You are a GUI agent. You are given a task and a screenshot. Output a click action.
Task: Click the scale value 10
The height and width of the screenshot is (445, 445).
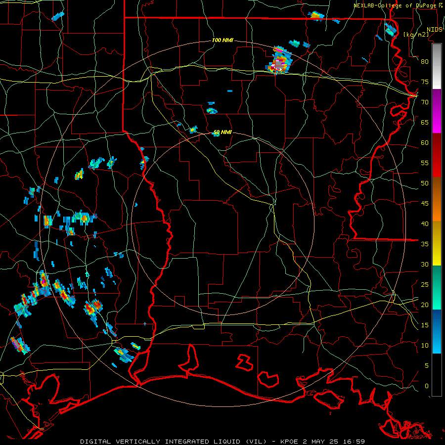click(x=425, y=346)
